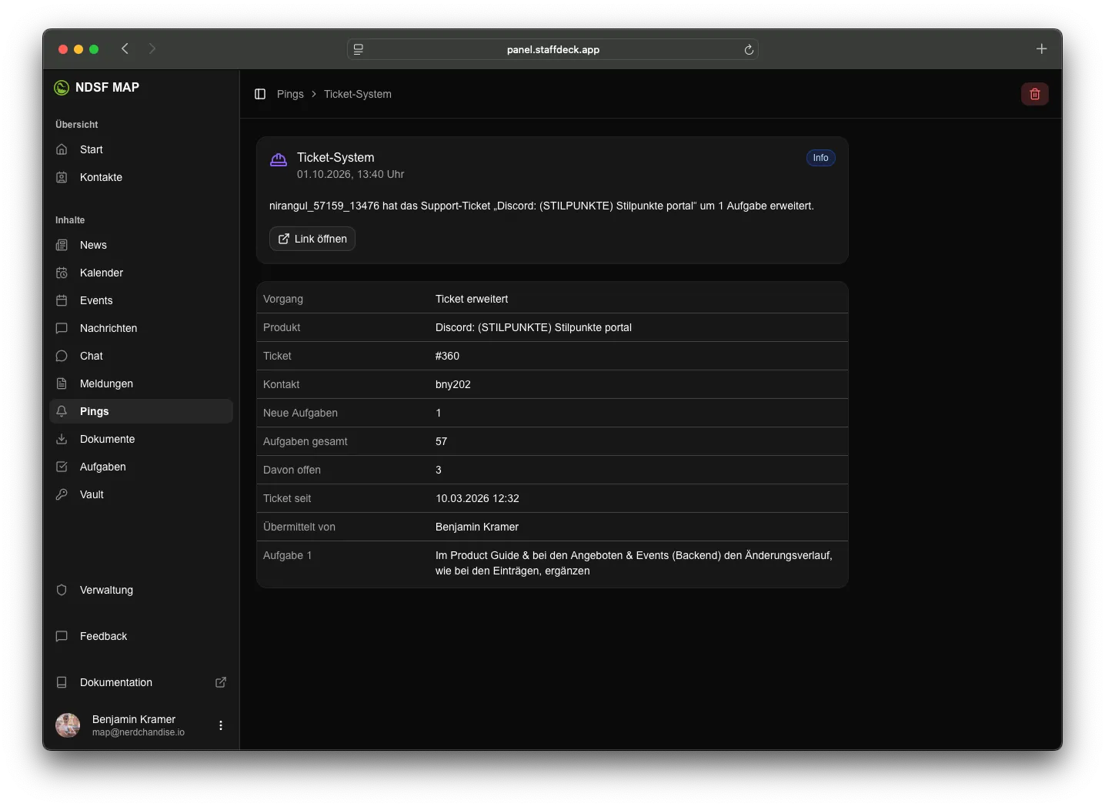Click the browser back arrow
1105x807 pixels.
[125, 49]
